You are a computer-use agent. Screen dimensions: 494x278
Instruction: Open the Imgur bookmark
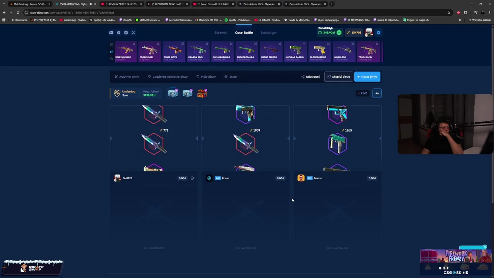416,20
